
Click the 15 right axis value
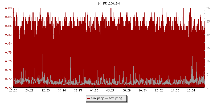[208, 48]
